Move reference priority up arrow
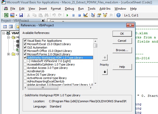 (x=105, y=58)
